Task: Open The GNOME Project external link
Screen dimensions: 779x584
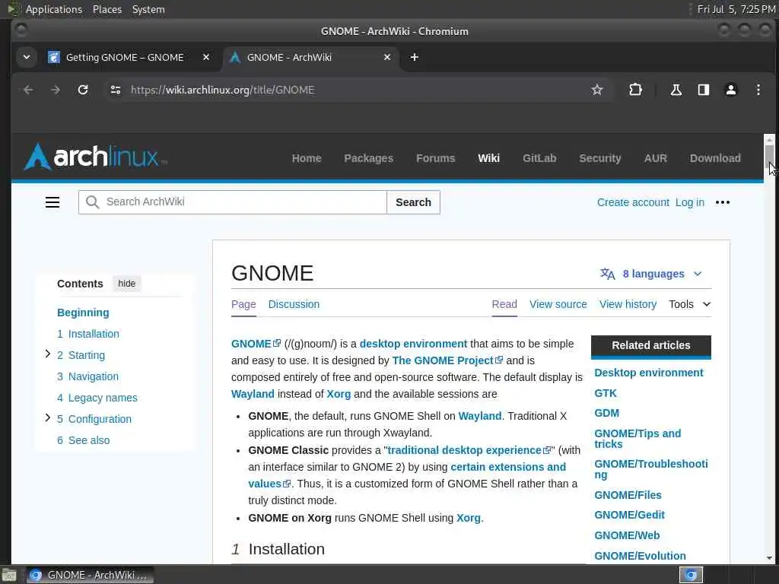Action: [x=447, y=360]
